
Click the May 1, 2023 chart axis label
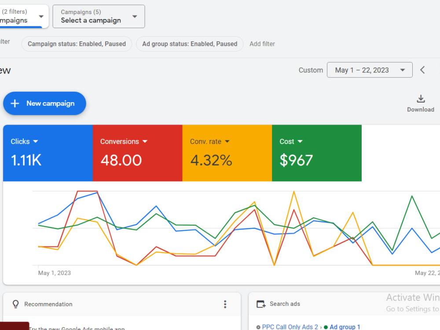pos(55,273)
